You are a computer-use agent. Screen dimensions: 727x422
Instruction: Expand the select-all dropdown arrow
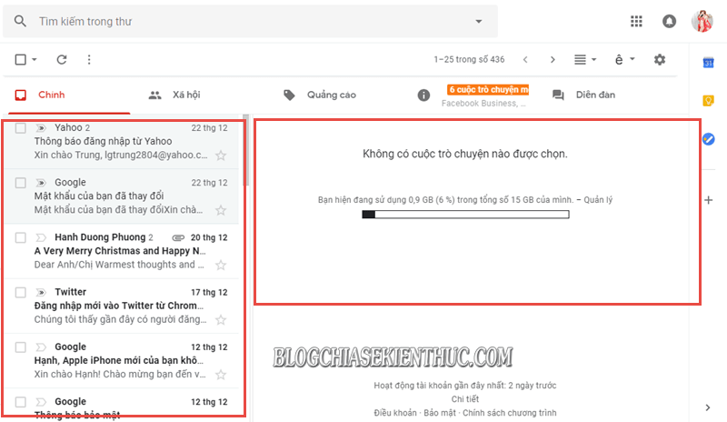click(x=35, y=59)
